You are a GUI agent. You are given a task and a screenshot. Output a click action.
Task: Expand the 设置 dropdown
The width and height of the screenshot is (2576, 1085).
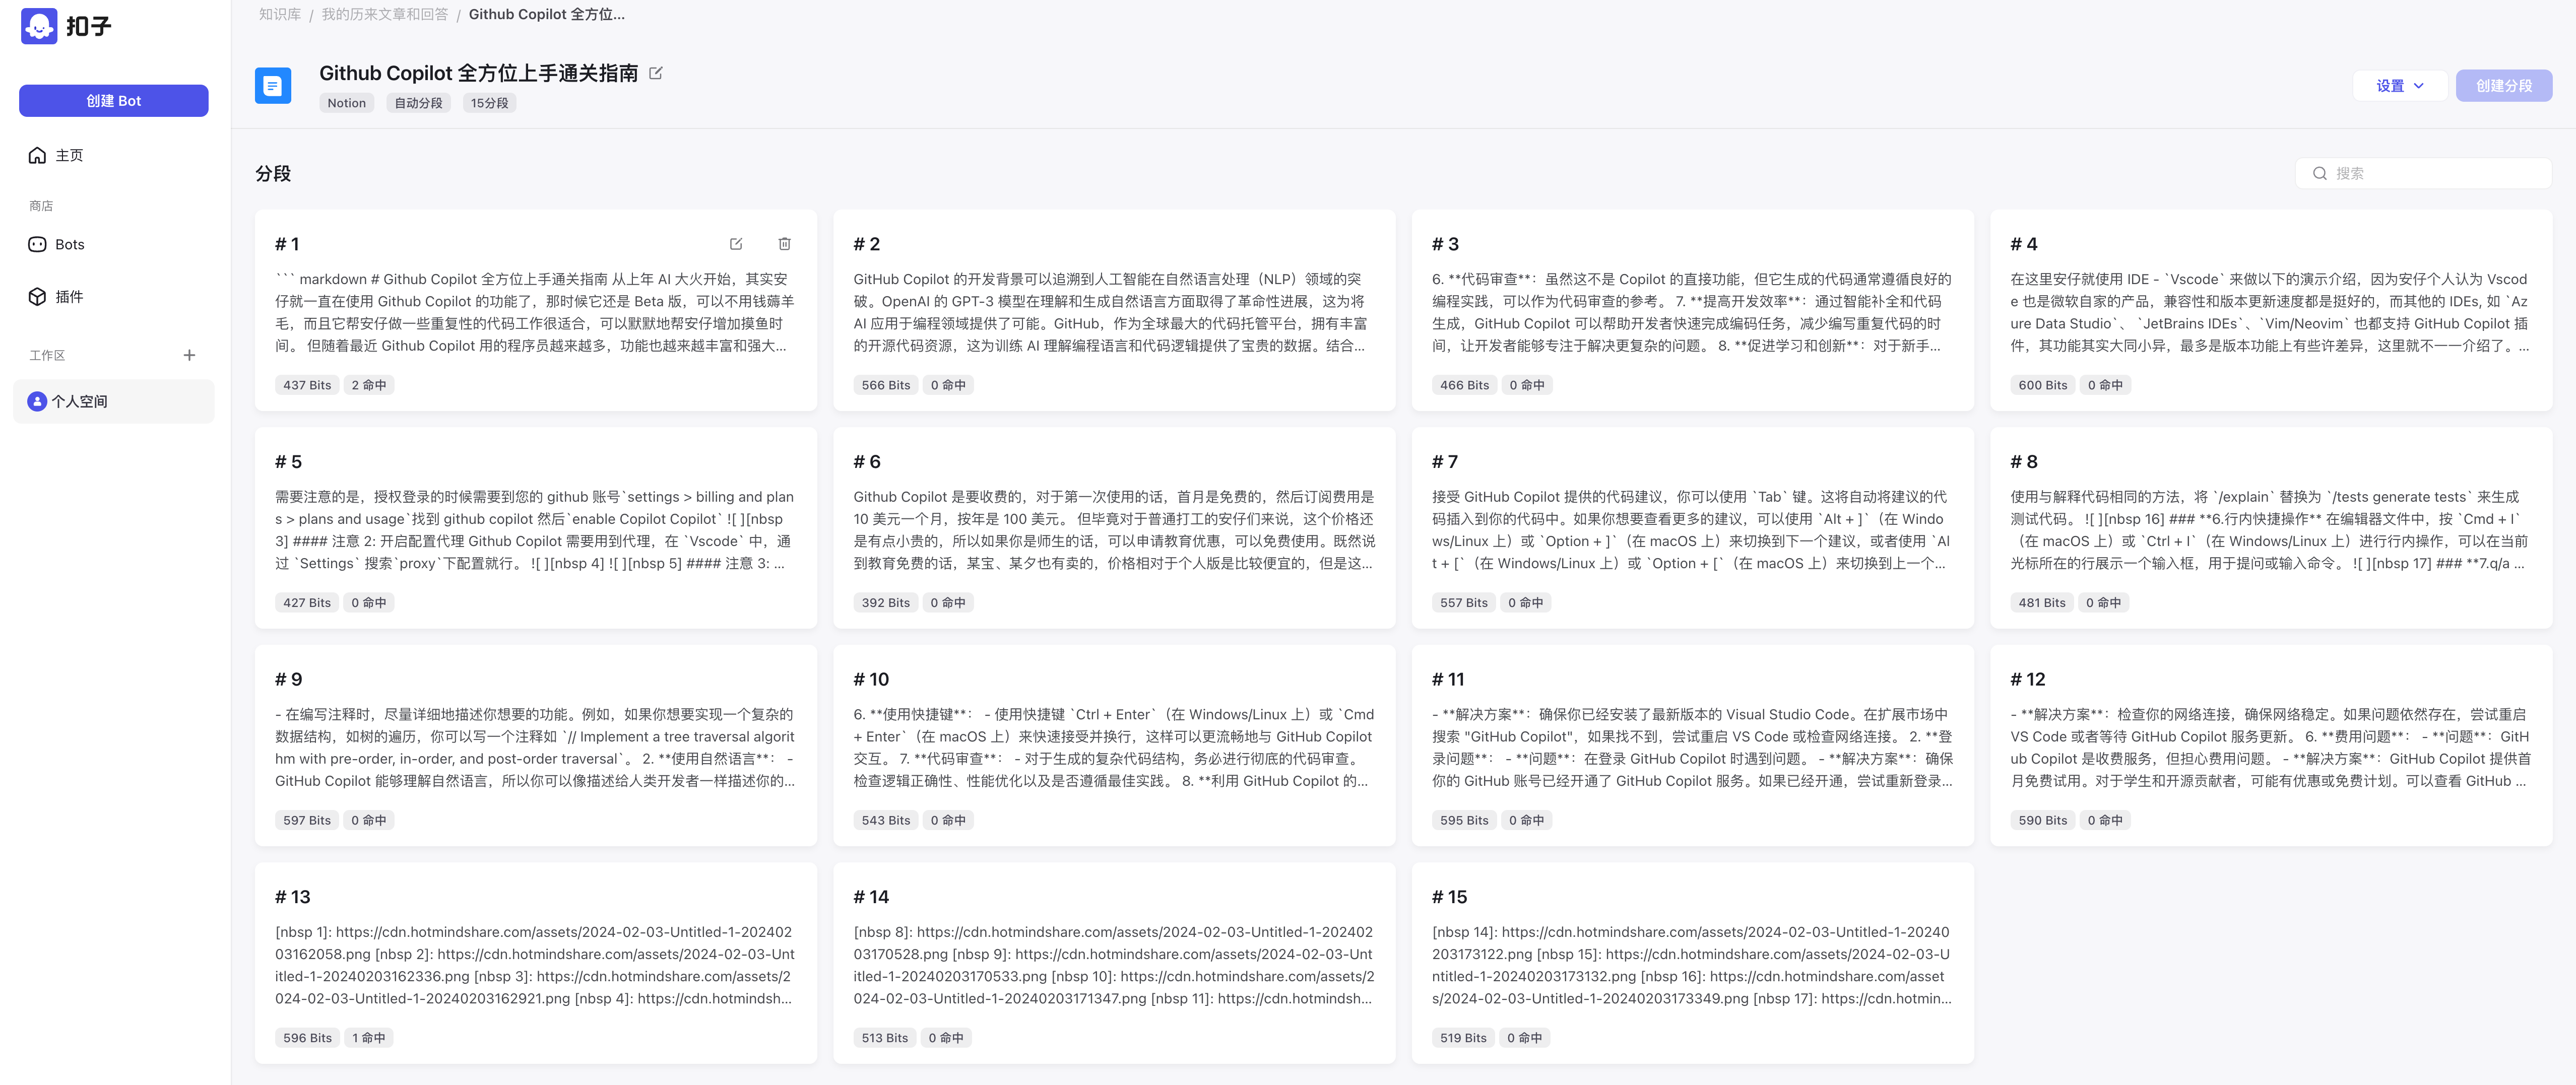click(2400, 86)
